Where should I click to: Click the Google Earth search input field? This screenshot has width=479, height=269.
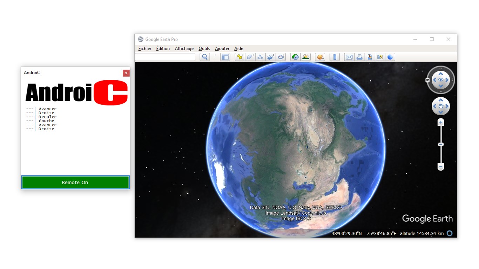pos(165,57)
